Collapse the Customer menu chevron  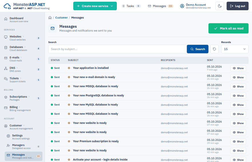point(24,125)
